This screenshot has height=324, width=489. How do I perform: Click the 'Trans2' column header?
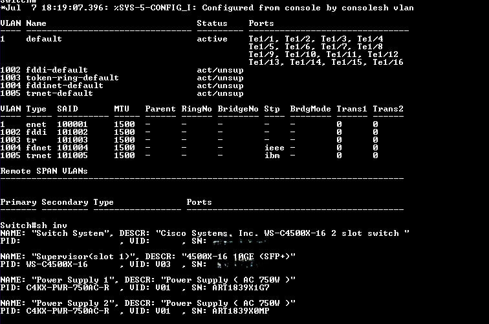pyautogui.click(x=388, y=109)
